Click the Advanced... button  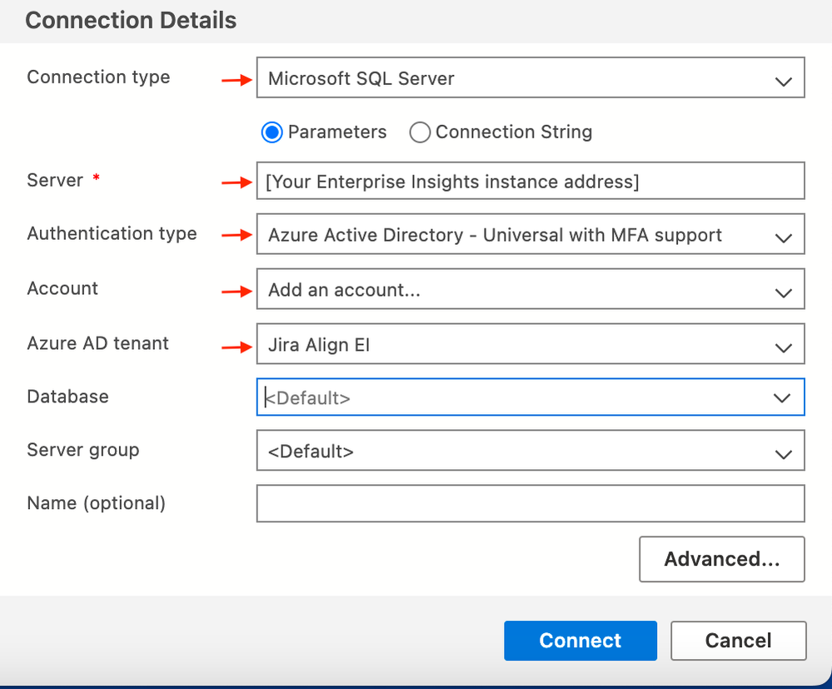(x=721, y=559)
